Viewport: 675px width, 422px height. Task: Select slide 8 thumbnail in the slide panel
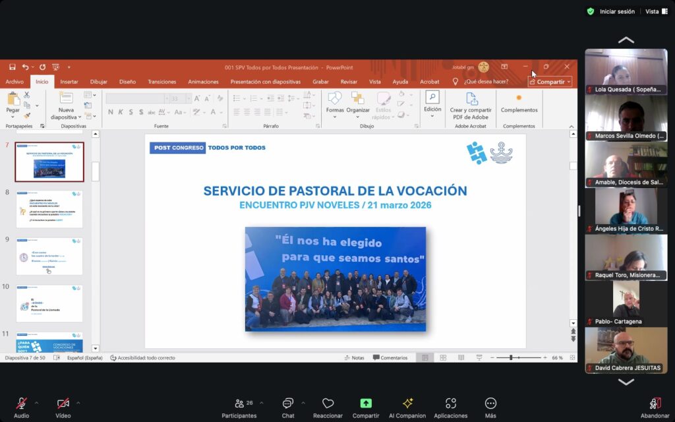(49, 209)
